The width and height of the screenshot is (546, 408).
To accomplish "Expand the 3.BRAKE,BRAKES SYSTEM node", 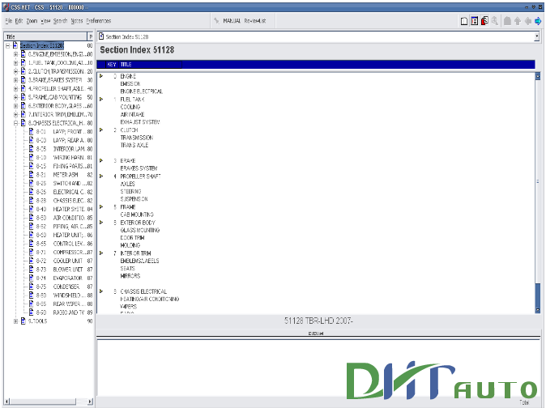I will [15, 80].
